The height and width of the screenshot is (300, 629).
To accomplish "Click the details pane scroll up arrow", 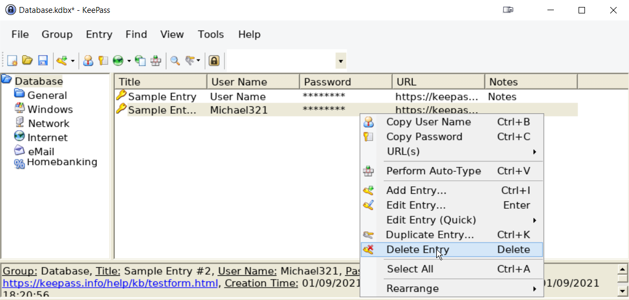I will click(623, 269).
